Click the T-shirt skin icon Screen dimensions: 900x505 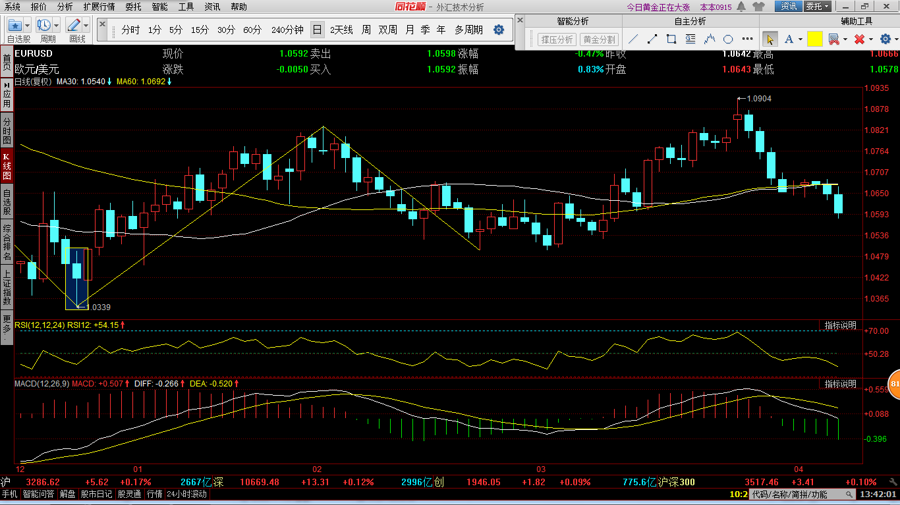coord(758,7)
